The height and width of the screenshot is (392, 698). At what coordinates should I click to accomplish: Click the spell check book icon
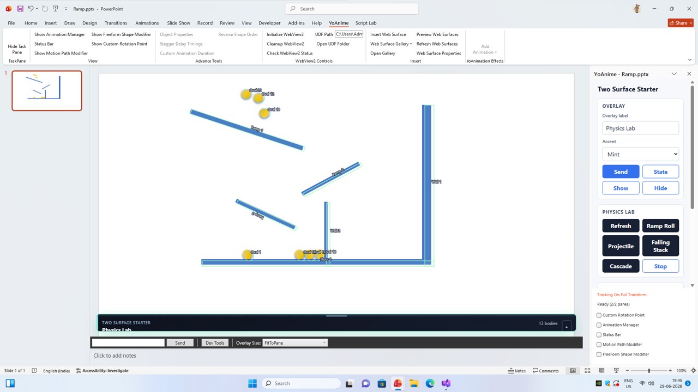[34, 371]
